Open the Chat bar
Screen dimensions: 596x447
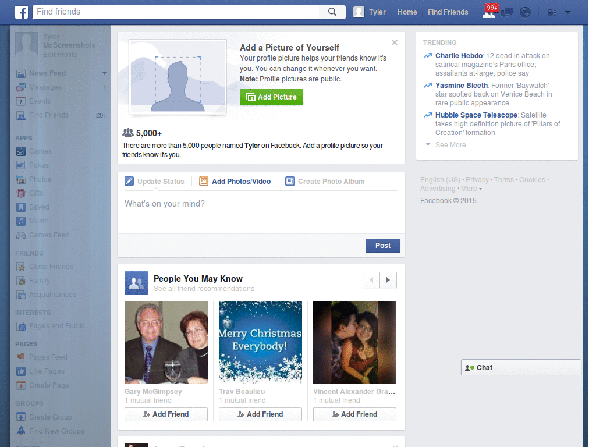pos(521,368)
